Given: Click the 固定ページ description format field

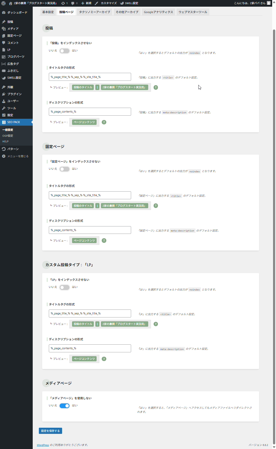Looking at the screenshot, I should coord(90,230).
